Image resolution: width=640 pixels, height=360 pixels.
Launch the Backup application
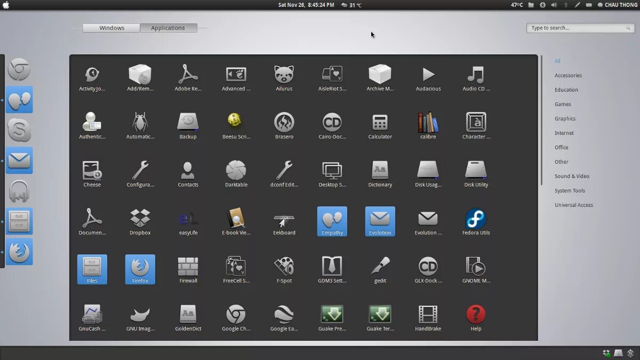[x=188, y=126]
